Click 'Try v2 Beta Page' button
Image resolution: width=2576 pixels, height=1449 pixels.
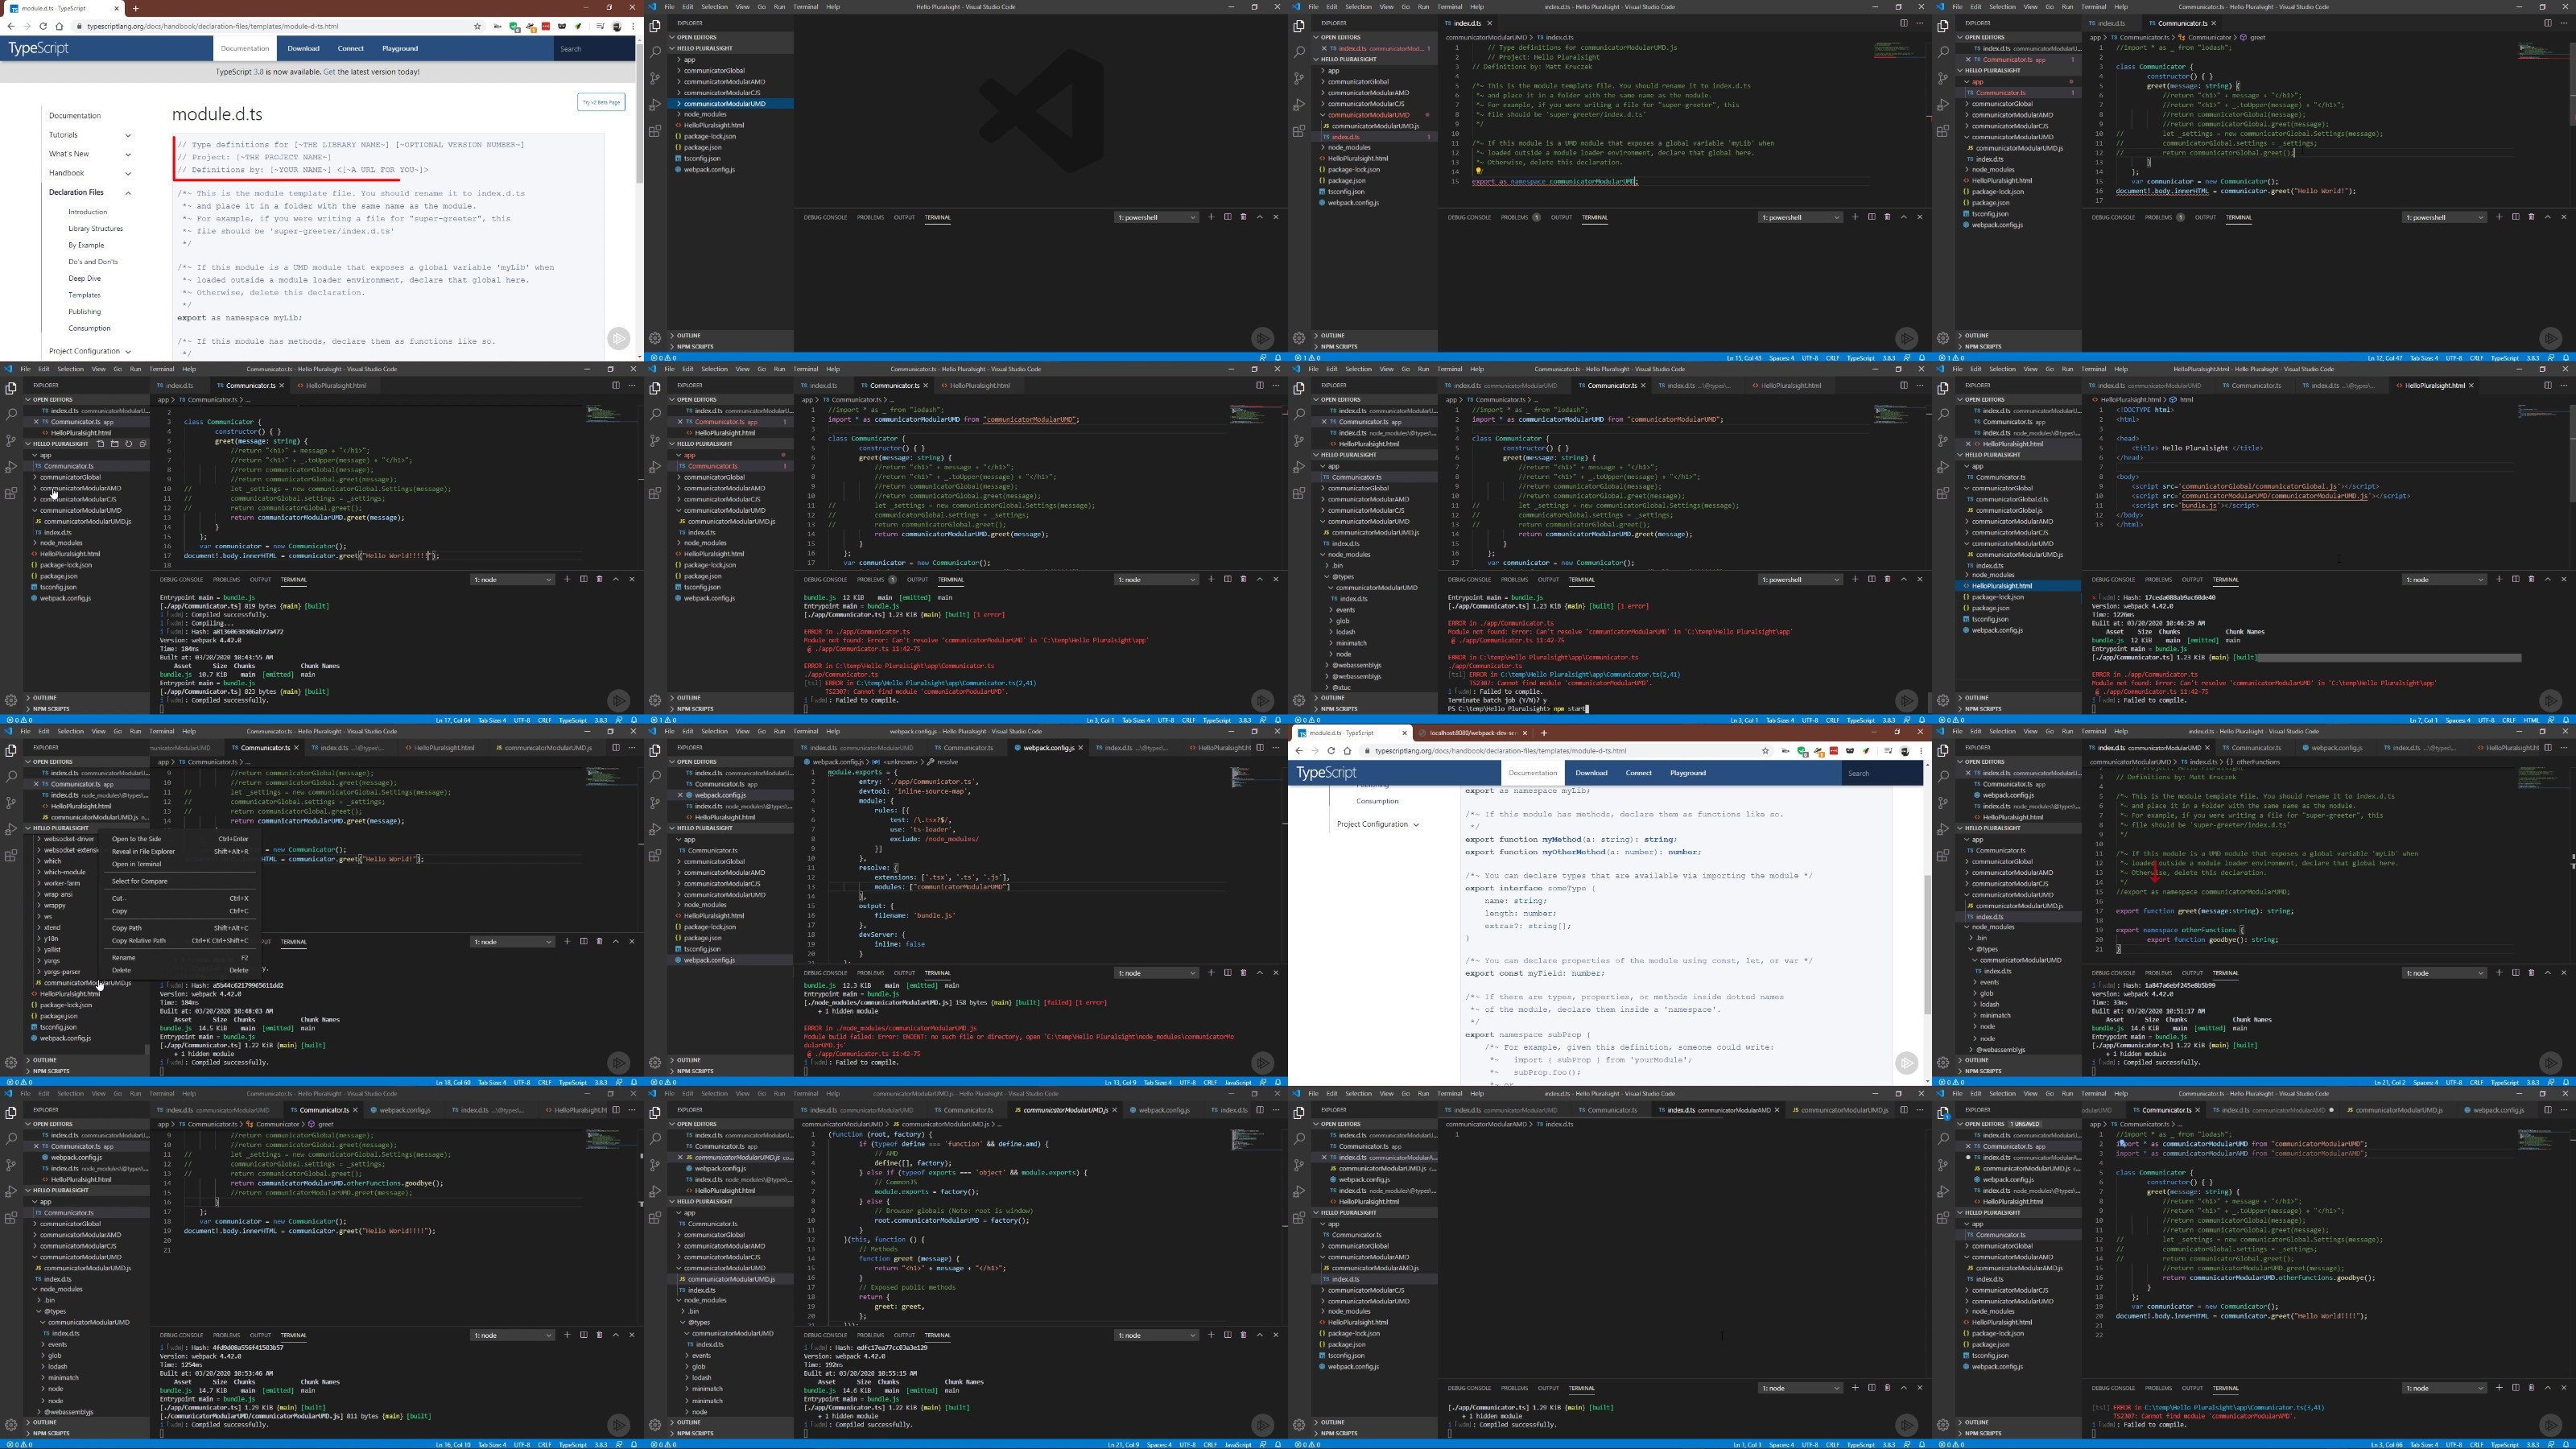[601, 102]
